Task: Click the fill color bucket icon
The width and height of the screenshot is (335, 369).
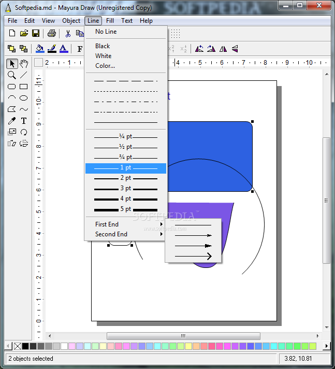Action: [x=40, y=49]
